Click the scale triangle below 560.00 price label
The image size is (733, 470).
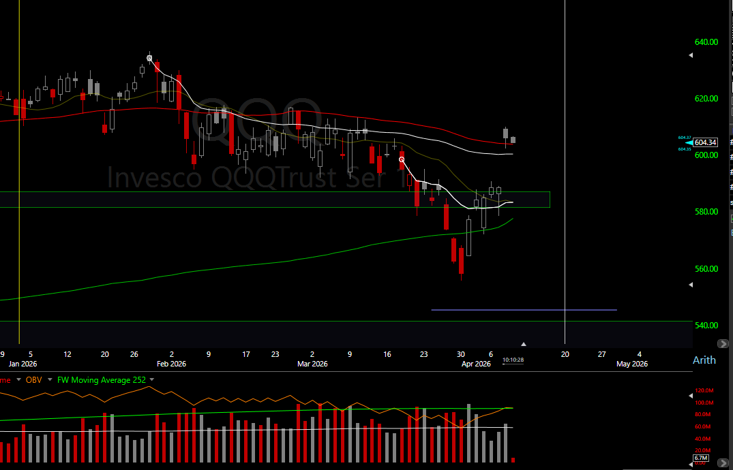691,285
